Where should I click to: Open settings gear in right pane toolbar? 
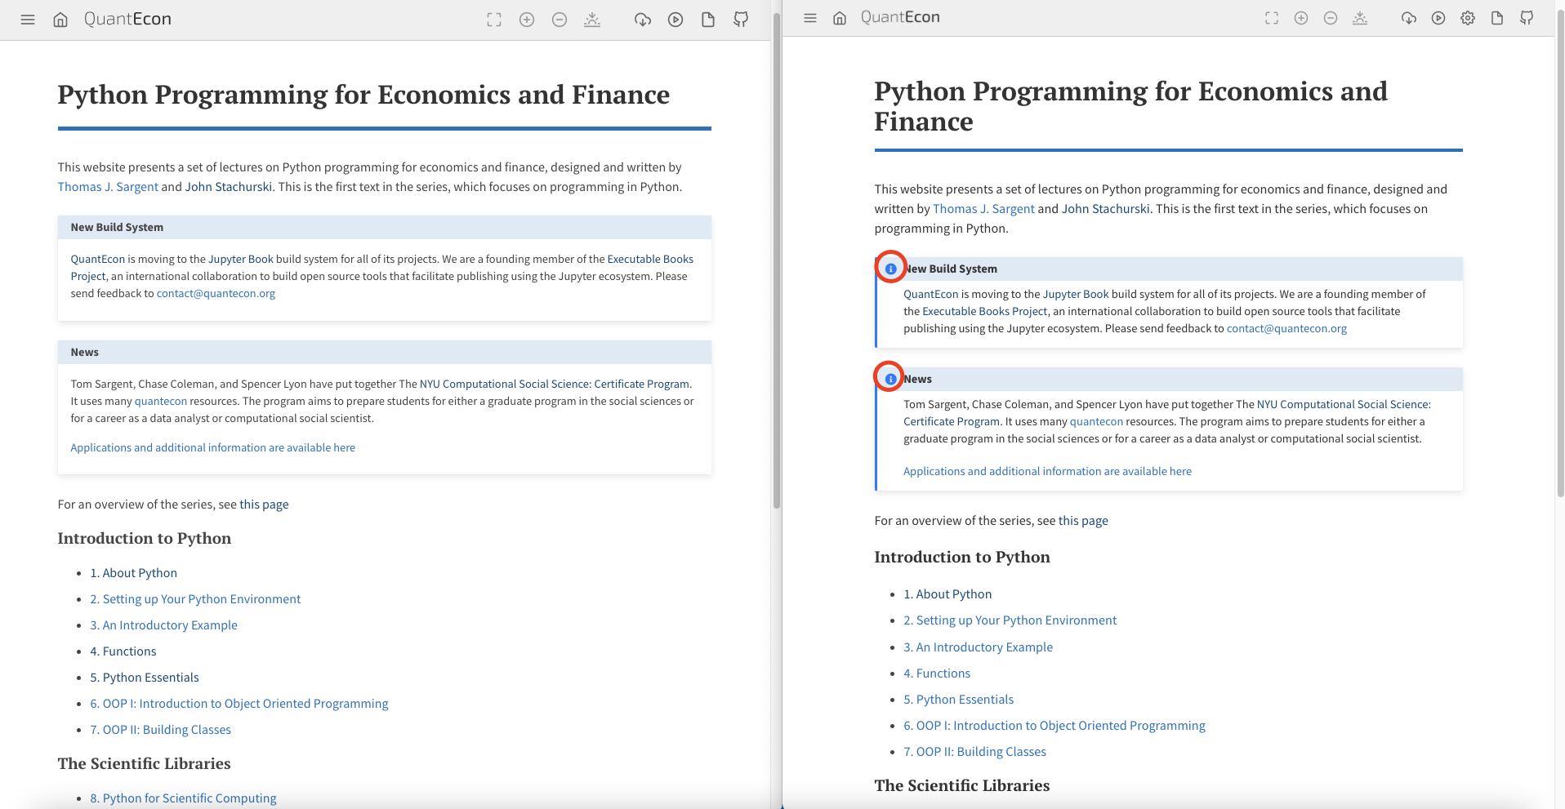click(x=1468, y=18)
